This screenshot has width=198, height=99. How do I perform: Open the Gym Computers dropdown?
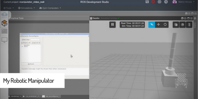click(x=50, y=8)
